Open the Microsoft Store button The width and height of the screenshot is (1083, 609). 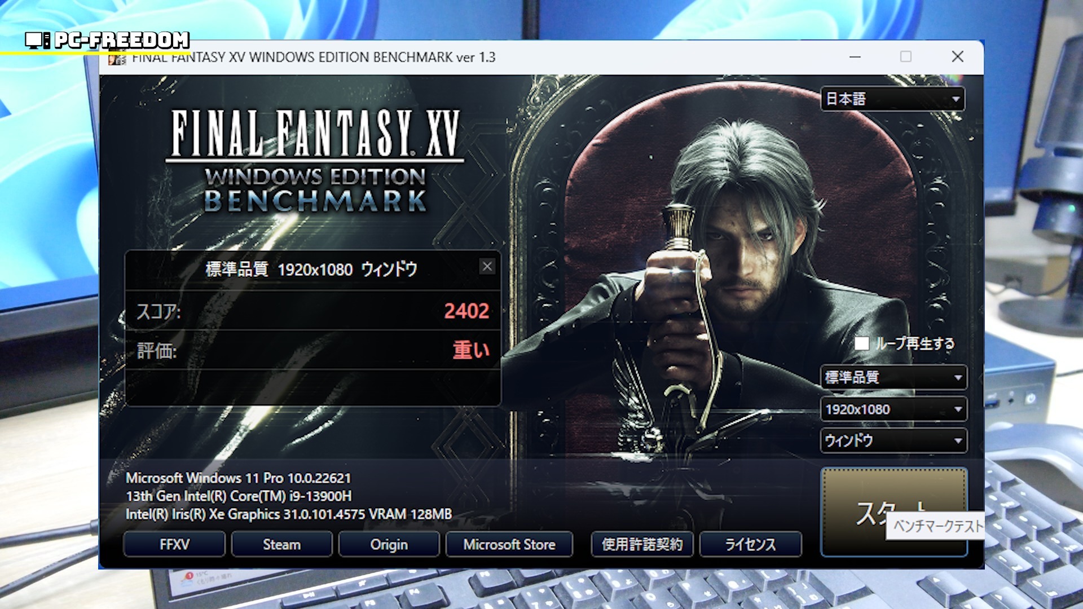tap(509, 544)
